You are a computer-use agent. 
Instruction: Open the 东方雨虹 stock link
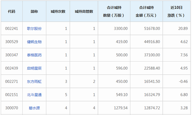pos(34,81)
